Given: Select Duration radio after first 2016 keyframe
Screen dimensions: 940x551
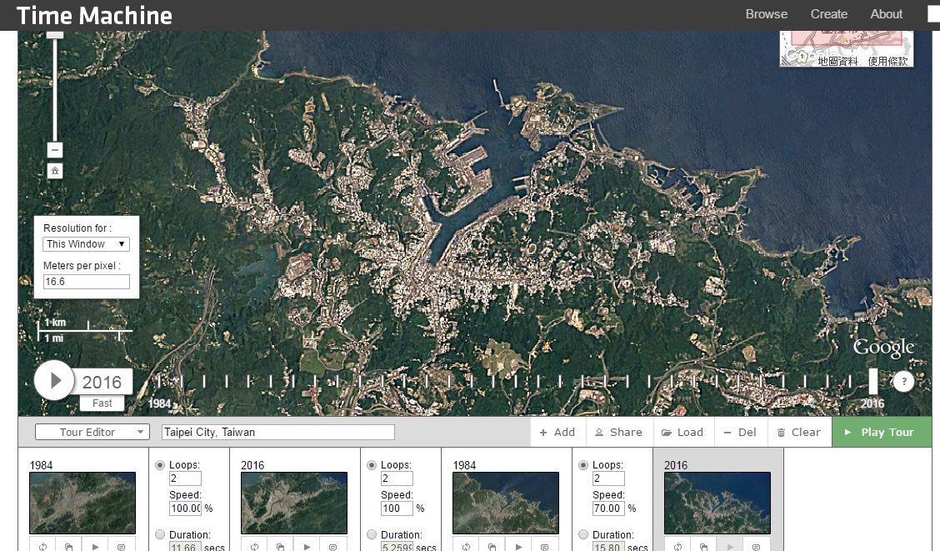Looking at the screenshot, I should 372,534.
